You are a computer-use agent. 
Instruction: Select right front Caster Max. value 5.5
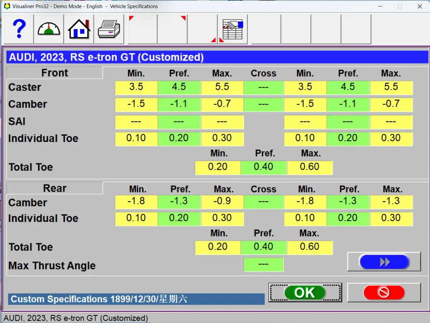point(391,88)
